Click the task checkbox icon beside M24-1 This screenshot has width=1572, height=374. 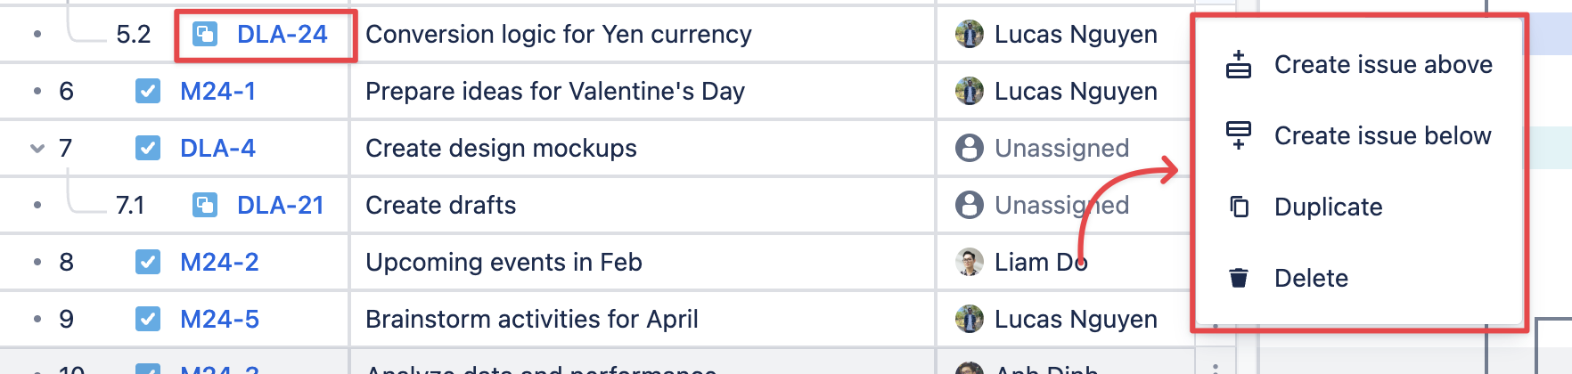tap(148, 91)
